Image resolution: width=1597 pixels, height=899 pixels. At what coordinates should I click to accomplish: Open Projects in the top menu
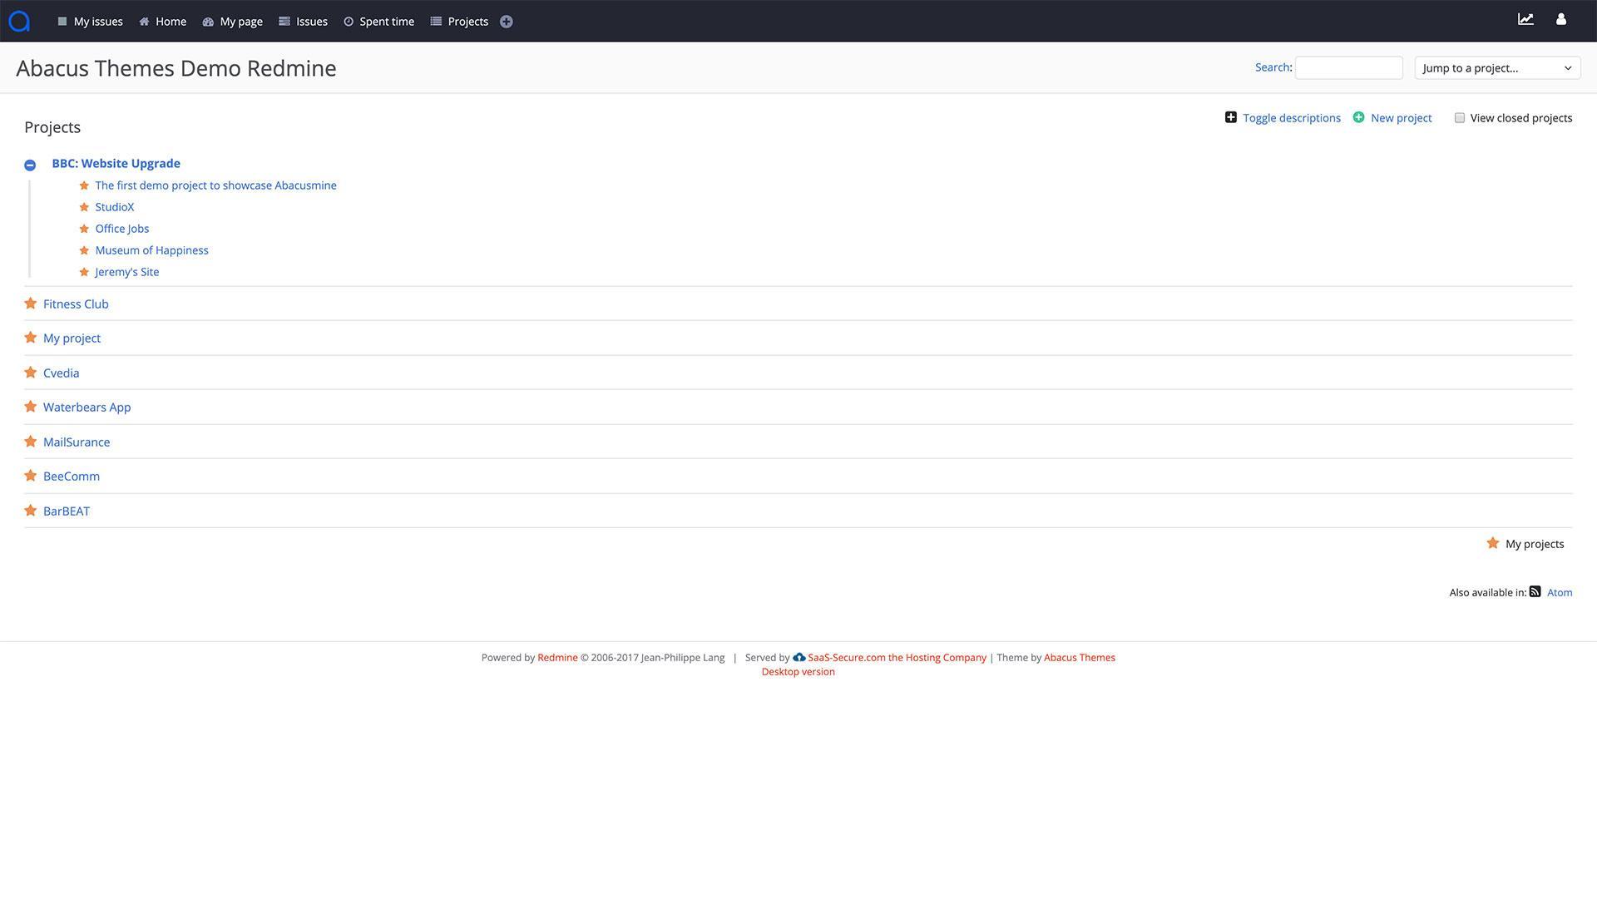[x=459, y=22]
